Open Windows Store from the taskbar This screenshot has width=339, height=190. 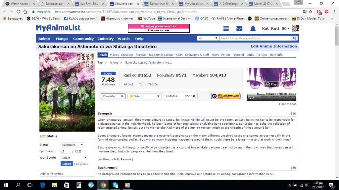[x=67, y=185]
